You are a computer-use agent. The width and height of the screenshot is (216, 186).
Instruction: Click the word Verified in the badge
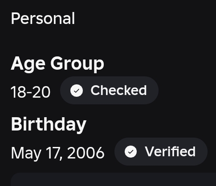coord(170,151)
